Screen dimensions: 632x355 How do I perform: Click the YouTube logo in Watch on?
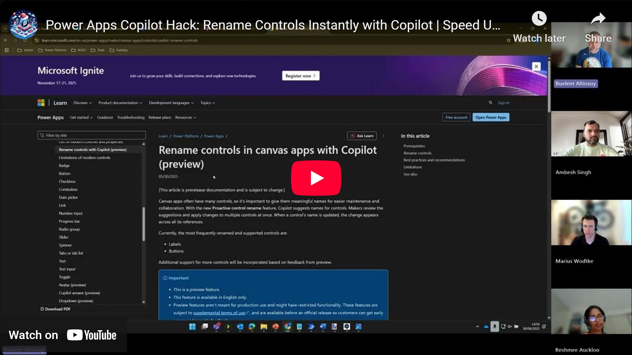click(x=92, y=335)
